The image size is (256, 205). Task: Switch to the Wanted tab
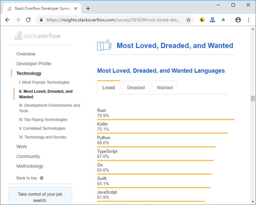tap(165, 87)
